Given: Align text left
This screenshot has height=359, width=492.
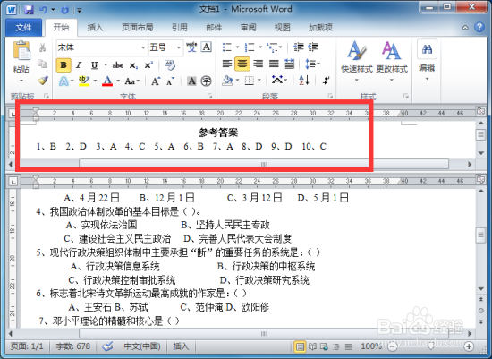Looking at the screenshot, I should click(x=227, y=64).
